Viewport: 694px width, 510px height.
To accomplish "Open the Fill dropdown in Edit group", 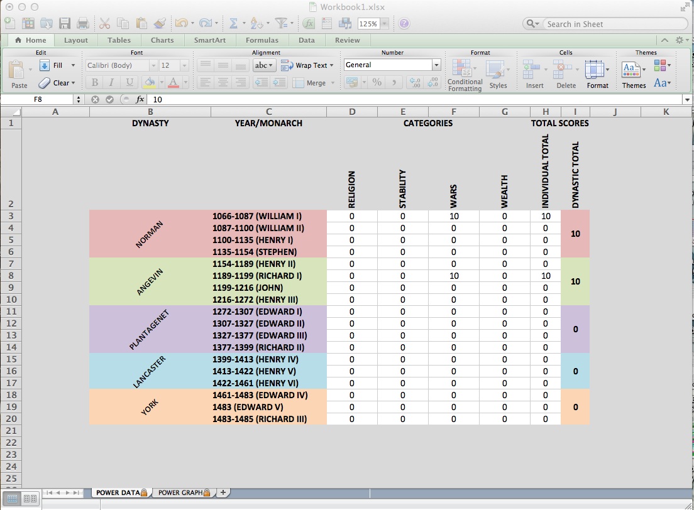I will [x=73, y=65].
